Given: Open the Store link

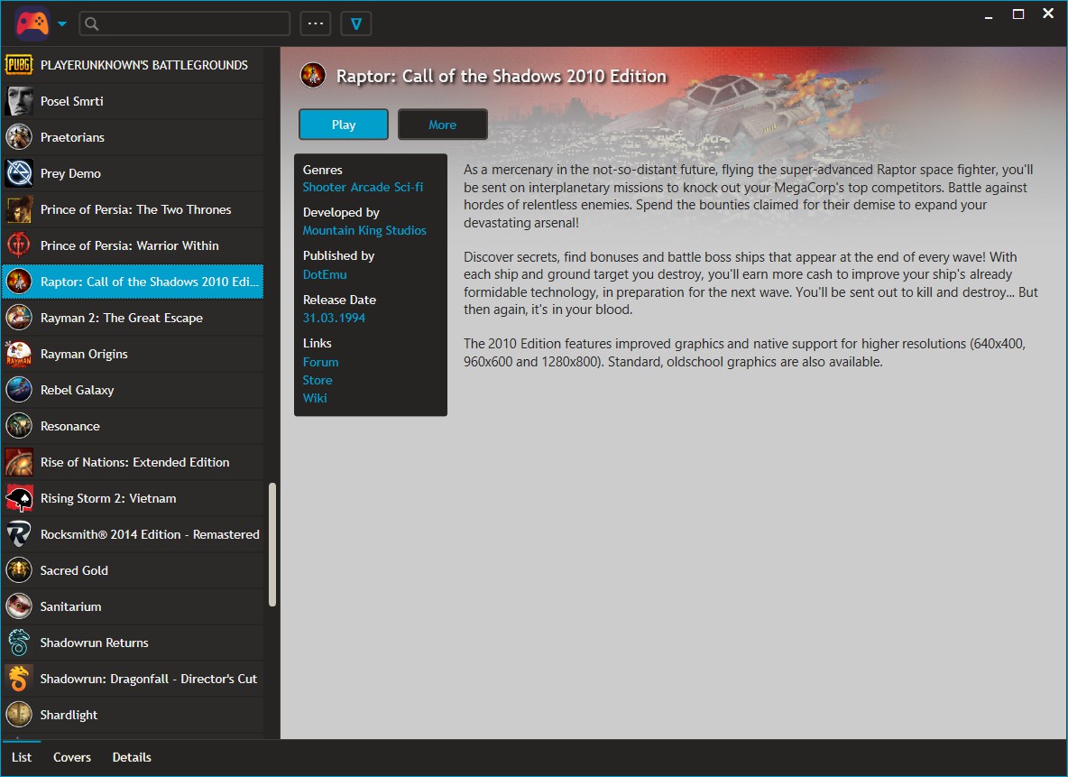Looking at the screenshot, I should click(x=318, y=380).
